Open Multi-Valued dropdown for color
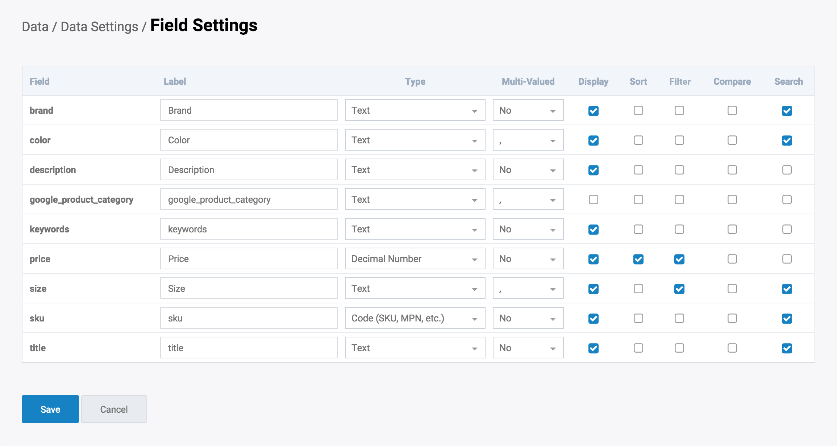 click(x=528, y=140)
